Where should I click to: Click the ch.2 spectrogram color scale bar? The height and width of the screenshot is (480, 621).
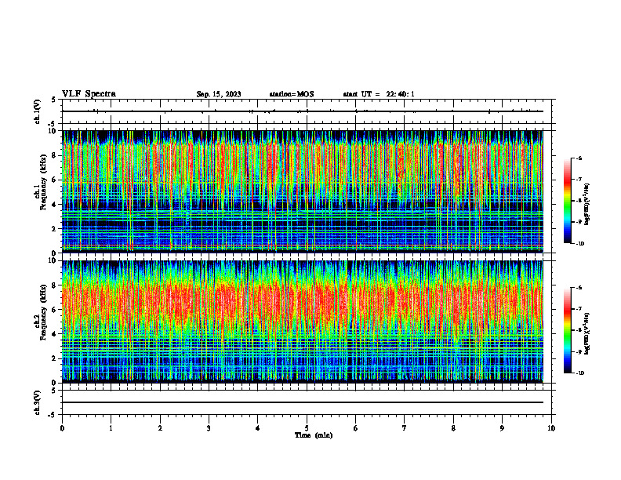coord(567,330)
